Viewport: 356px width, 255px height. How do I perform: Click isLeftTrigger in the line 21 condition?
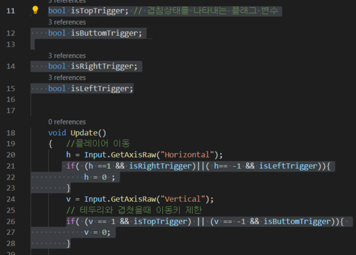tap(288, 166)
